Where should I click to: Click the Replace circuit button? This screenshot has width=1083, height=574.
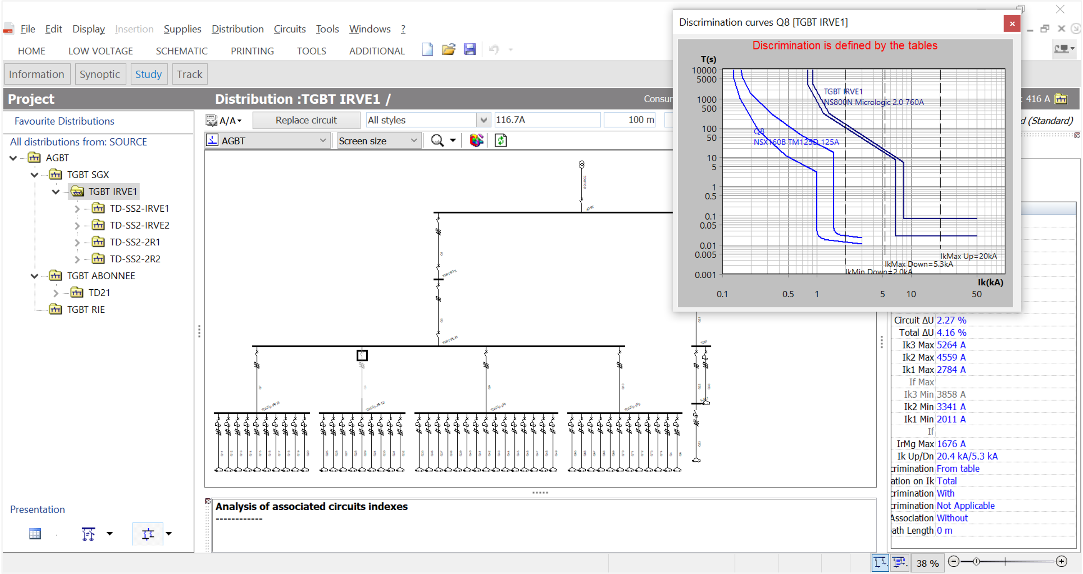tap(306, 119)
